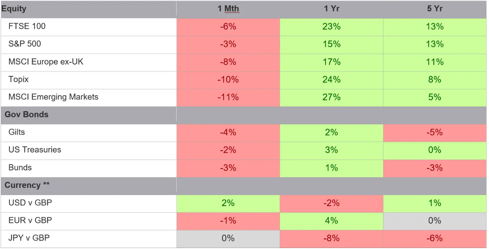
Task: Select the EUR v GBP row label
Action: [x=30, y=220]
